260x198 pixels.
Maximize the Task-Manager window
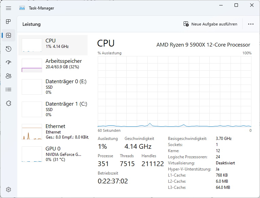coord(236,5)
